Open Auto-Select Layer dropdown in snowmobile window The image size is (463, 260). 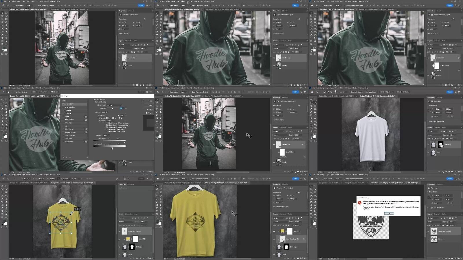[338, 179]
